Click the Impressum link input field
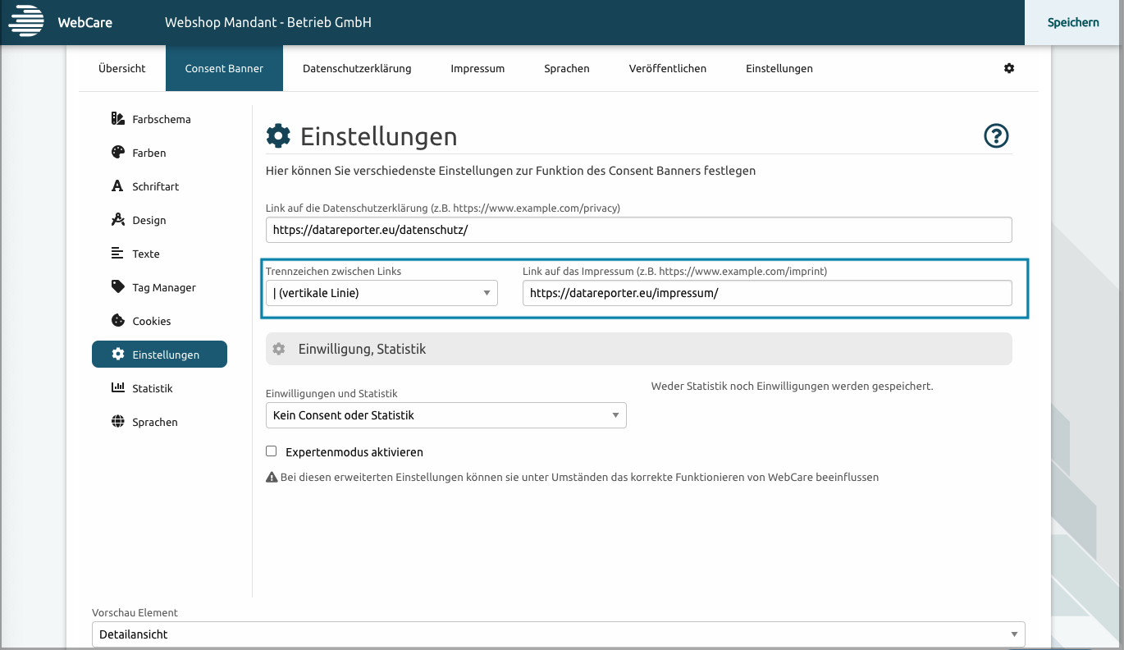1124x650 pixels. point(766,293)
